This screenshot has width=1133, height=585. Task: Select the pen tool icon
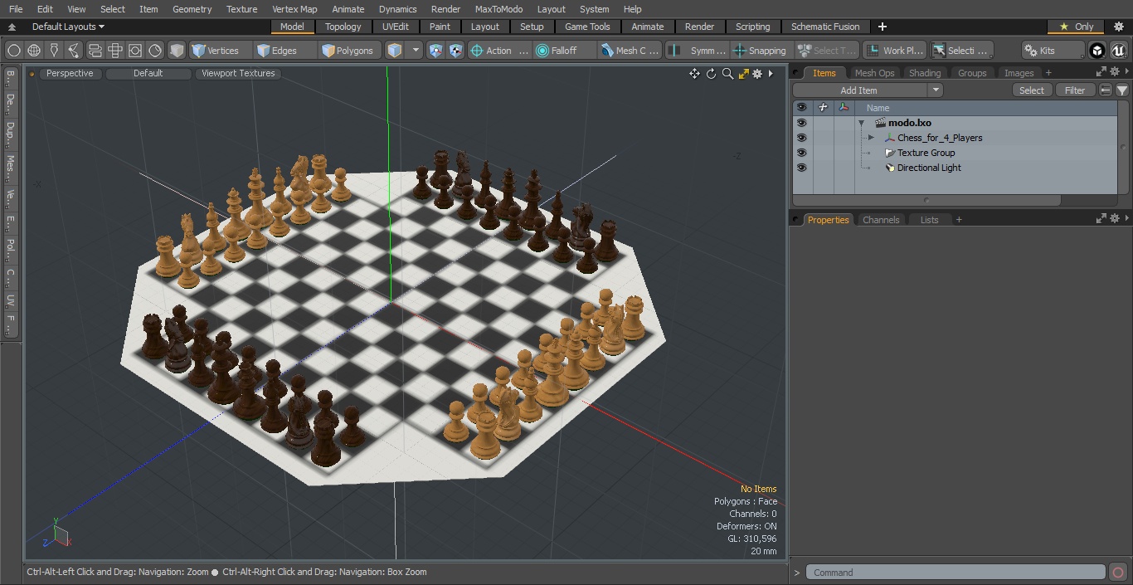(54, 51)
